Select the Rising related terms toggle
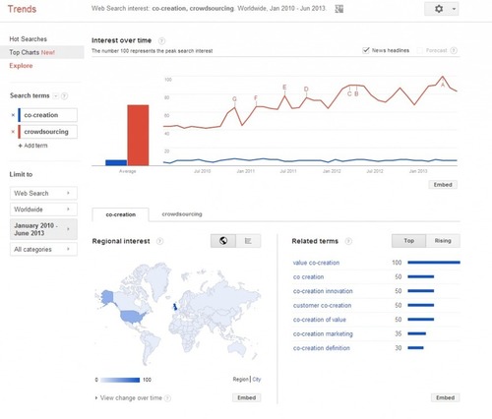Screen dimensions: 492x419 tap(443, 241)
